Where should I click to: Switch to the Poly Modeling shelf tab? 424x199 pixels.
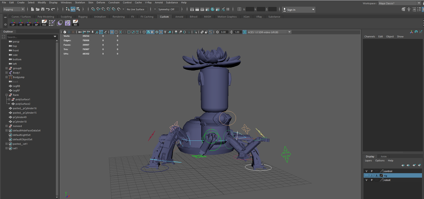point(46,17)
